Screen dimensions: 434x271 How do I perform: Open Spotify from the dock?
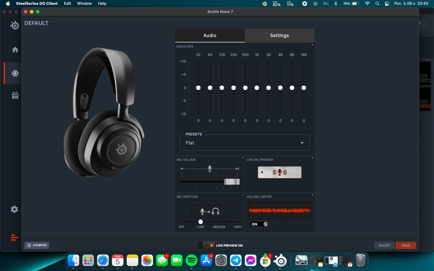[x=192, y=260]
